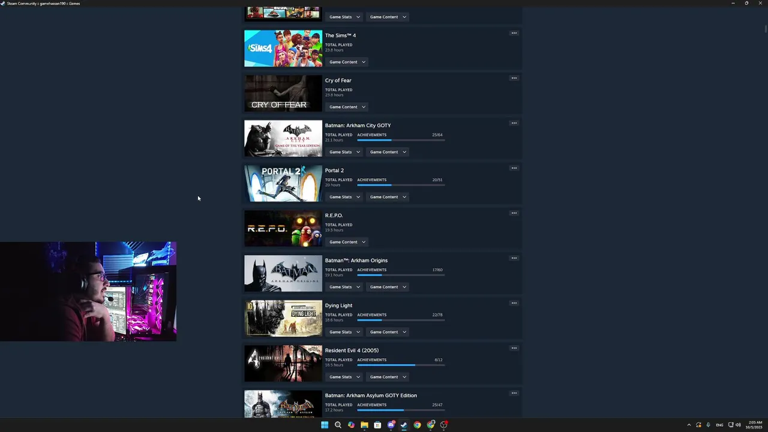The width and height of the screenshot is (768, 432).
Task: Open The Sims 4 title link
Action: pos(340,35)
